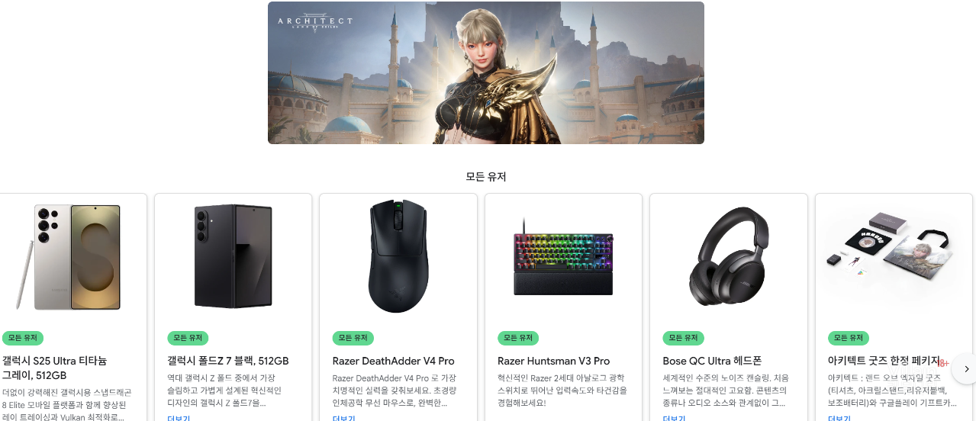Select the Razer DeathAdder mouse image
976x421 pixels.
coord(398,256)
